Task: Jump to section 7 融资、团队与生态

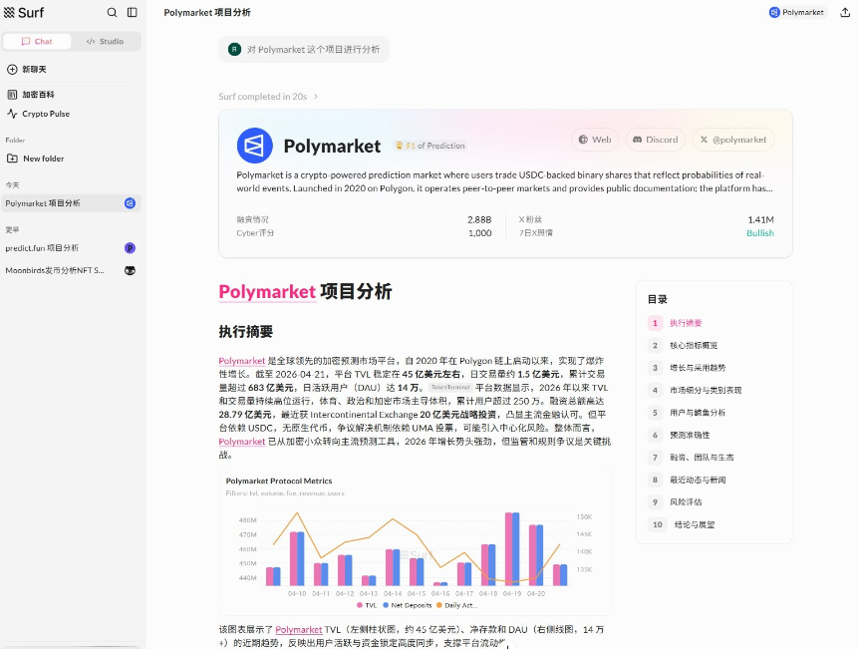Action: (691, 457)
